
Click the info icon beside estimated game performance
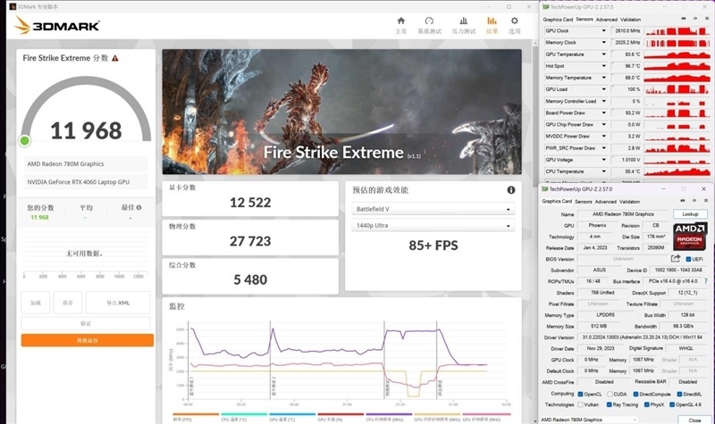(x=511, y=190)
